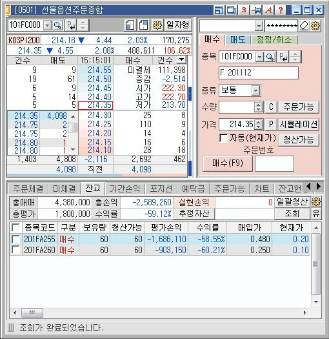Image resolution: width=329 pixels, height=339 pixels.
Task: Switch to the 매수 buy tab
Action: 212,39
